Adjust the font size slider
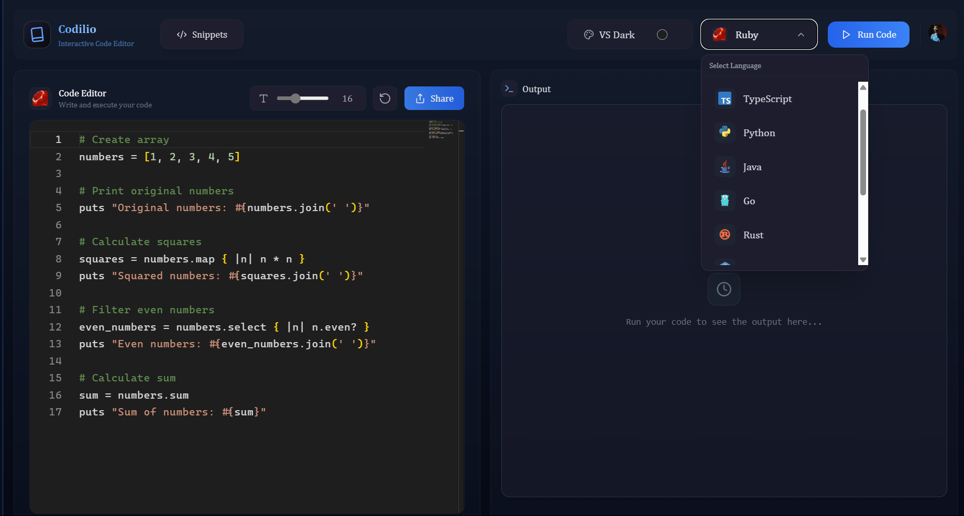The height and width of the screenshot is (516, 964). pyautogui.click(x=296, y=98)
